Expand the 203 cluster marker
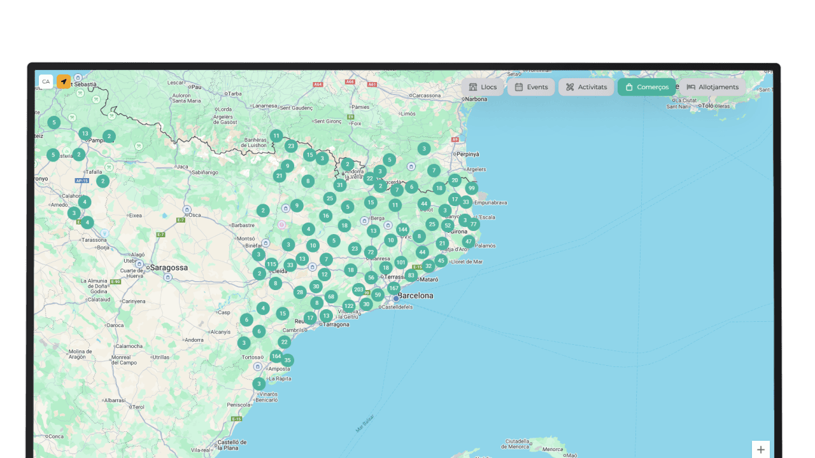This screenshot has width=815, height=458. point(358,289)
